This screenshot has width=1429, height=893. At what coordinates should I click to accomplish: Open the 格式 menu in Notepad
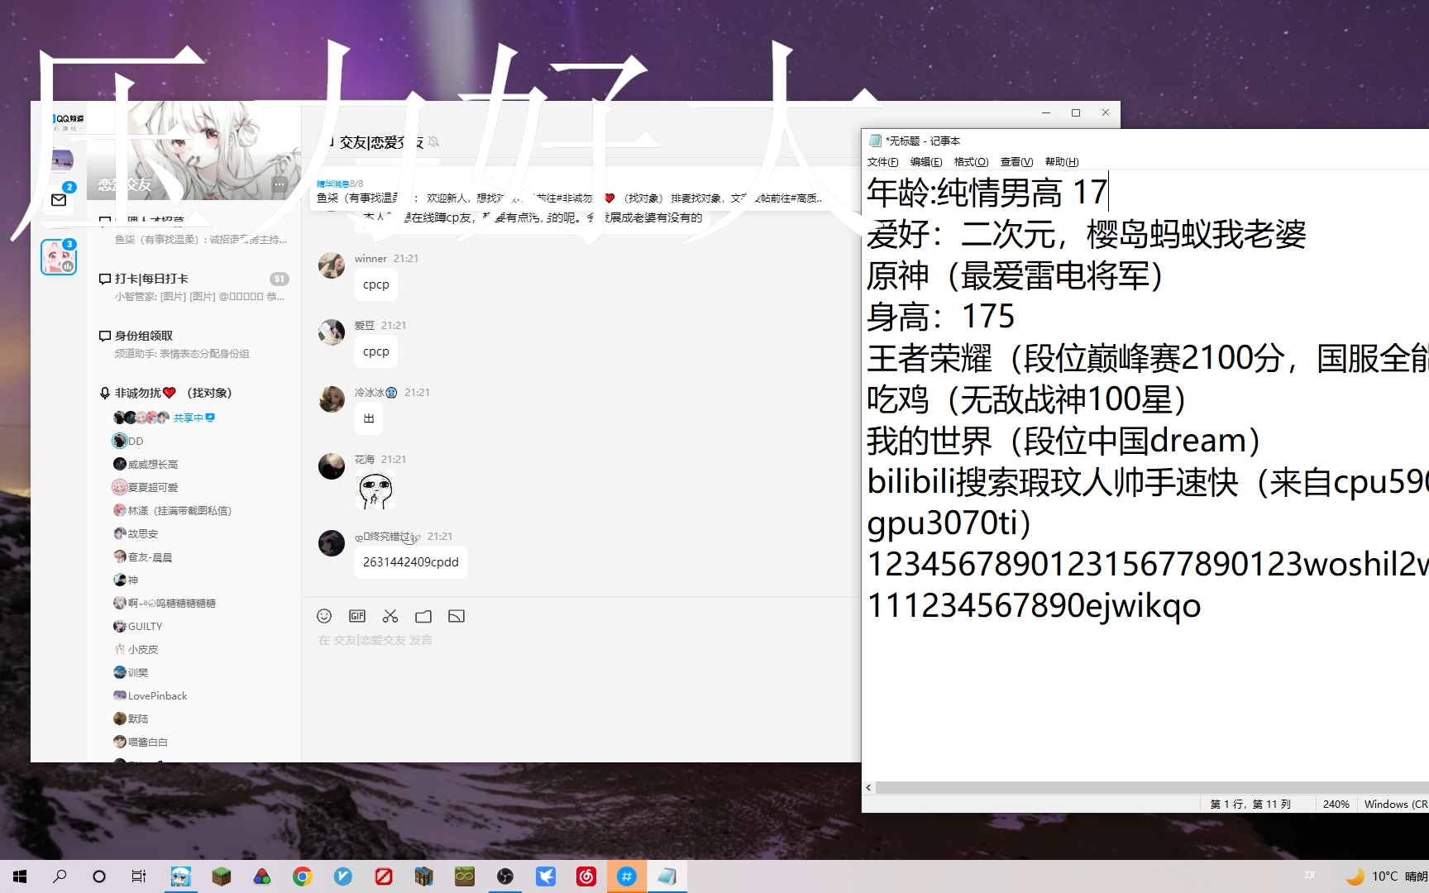tap(971, 161)
